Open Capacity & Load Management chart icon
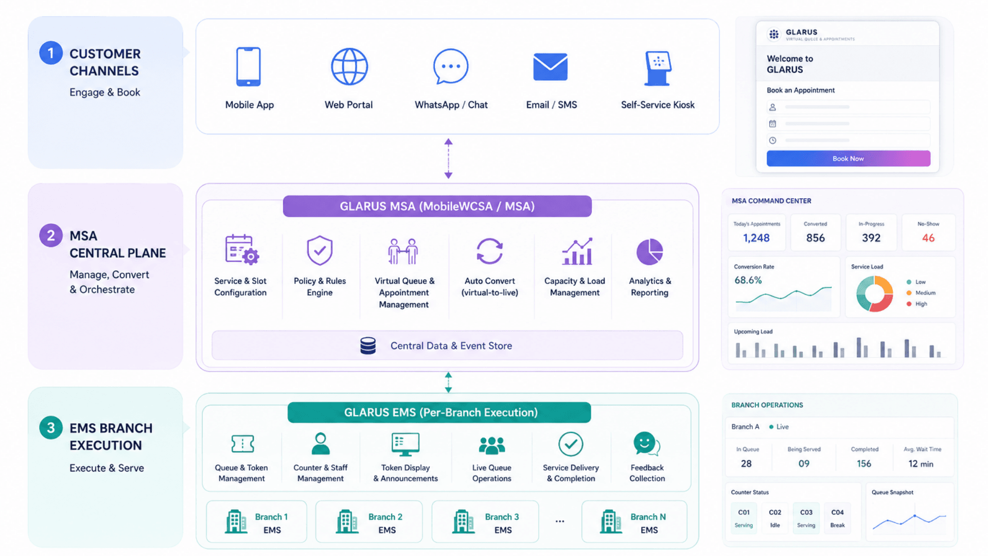 [577, 251]
